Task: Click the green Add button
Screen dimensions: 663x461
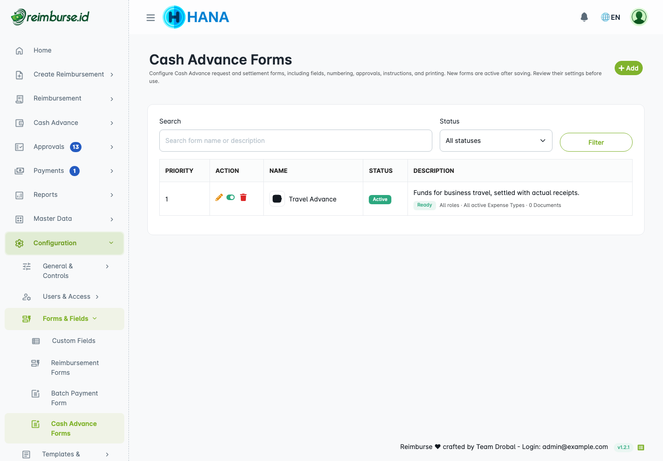Action: coord(628,68)
